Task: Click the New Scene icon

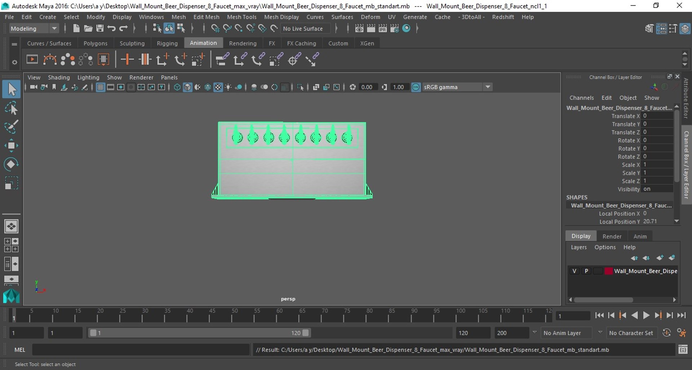Action: (x=76, y=28)
